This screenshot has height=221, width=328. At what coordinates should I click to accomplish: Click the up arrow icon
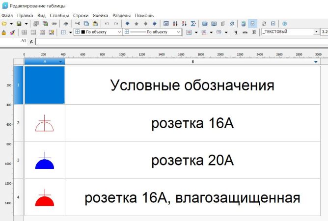[137, 24]
